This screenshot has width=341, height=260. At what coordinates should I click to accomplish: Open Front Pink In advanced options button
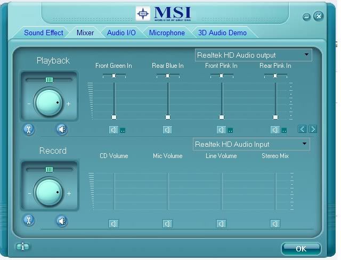230,131
